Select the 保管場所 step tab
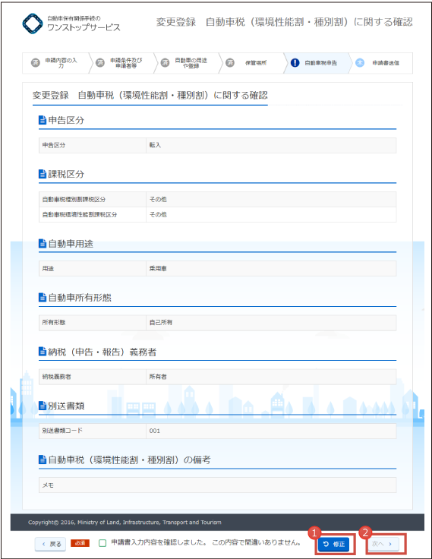The width and height of the screenshot is (432, 559). click(251, 63)
